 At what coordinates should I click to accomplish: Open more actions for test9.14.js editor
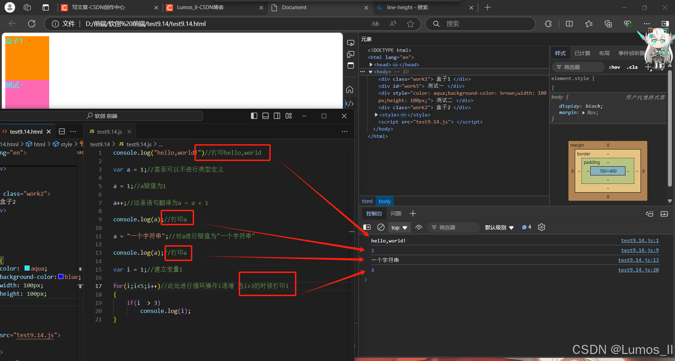[345, 132]
